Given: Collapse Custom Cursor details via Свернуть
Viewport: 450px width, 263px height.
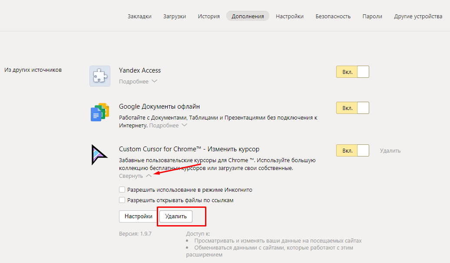Looking at the screenshot, I should click(135, 176).
